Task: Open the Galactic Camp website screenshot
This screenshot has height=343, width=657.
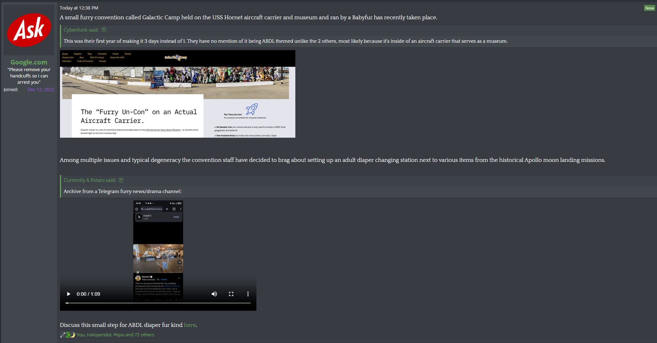Action: (x=177, y=94)
